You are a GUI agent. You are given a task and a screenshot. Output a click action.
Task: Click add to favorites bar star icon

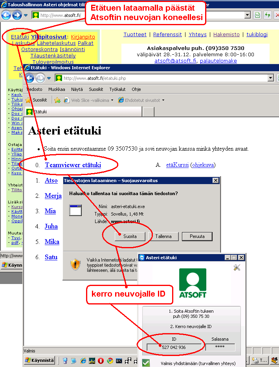point(57,100)
